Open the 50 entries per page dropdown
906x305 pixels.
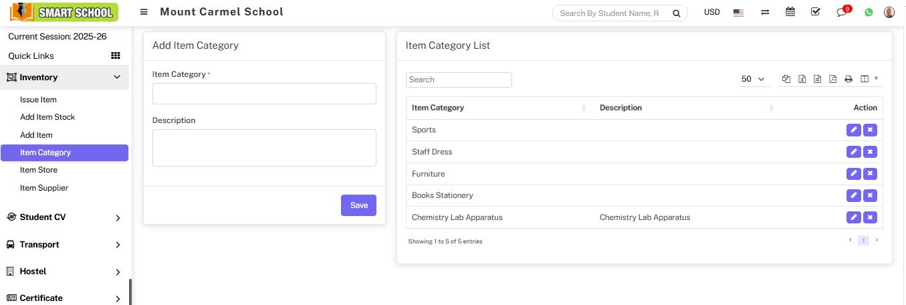[x=754, y=79]
